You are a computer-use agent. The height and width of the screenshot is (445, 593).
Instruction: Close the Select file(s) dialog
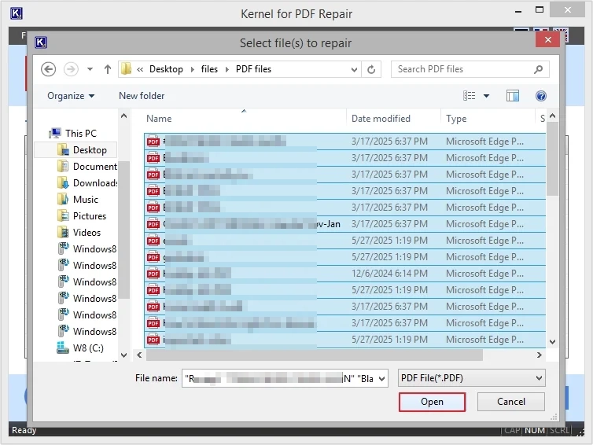547,39
